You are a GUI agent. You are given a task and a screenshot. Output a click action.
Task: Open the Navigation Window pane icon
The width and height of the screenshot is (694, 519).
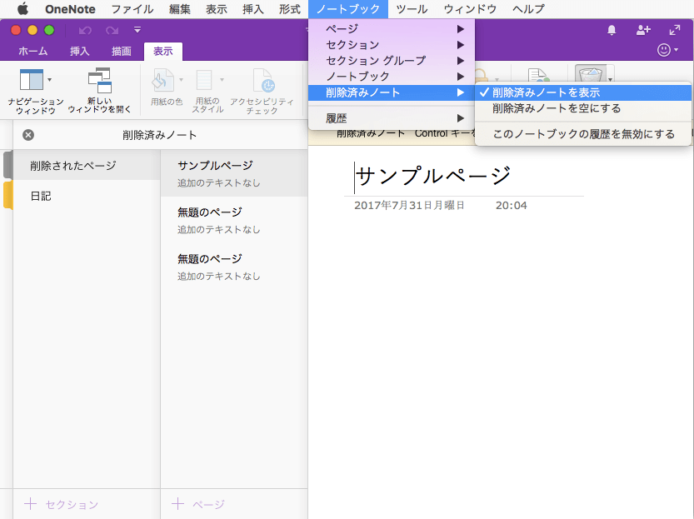coord(31,80)
